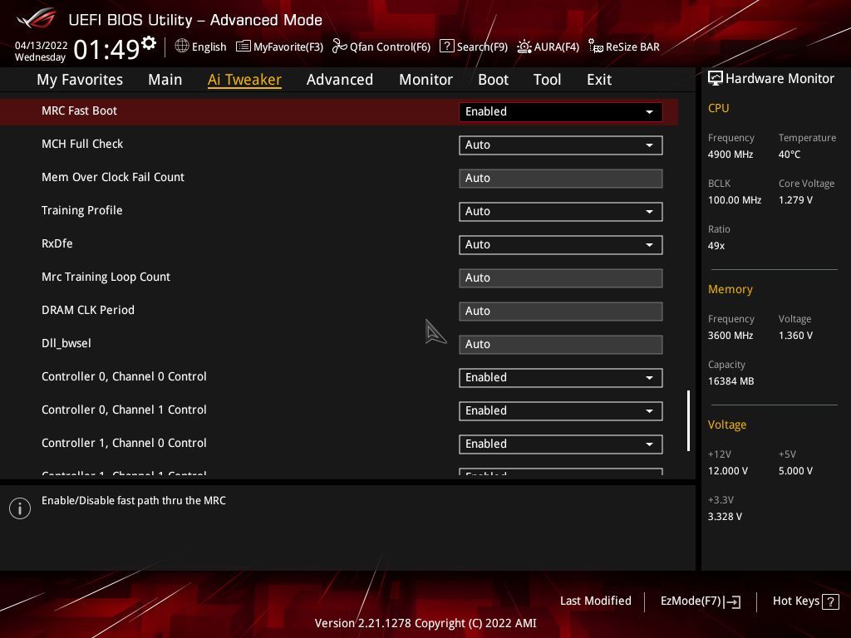Screen dimensions: 851x638
Task: Click DRAM CLK Period input field
Action: pyautogui.click(x=561, y=312)
